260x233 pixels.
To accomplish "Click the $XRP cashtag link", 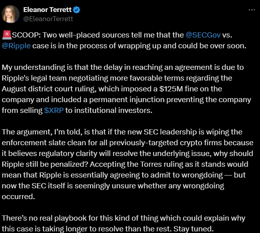I will (54, 111).
